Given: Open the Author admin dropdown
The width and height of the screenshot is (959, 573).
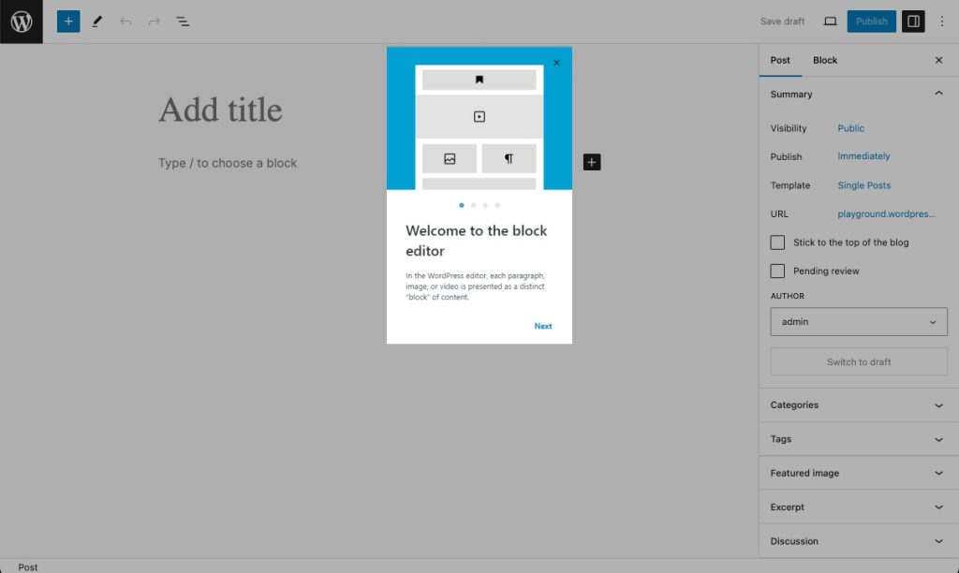Looking at the screenshot, I should pos(859,322).
